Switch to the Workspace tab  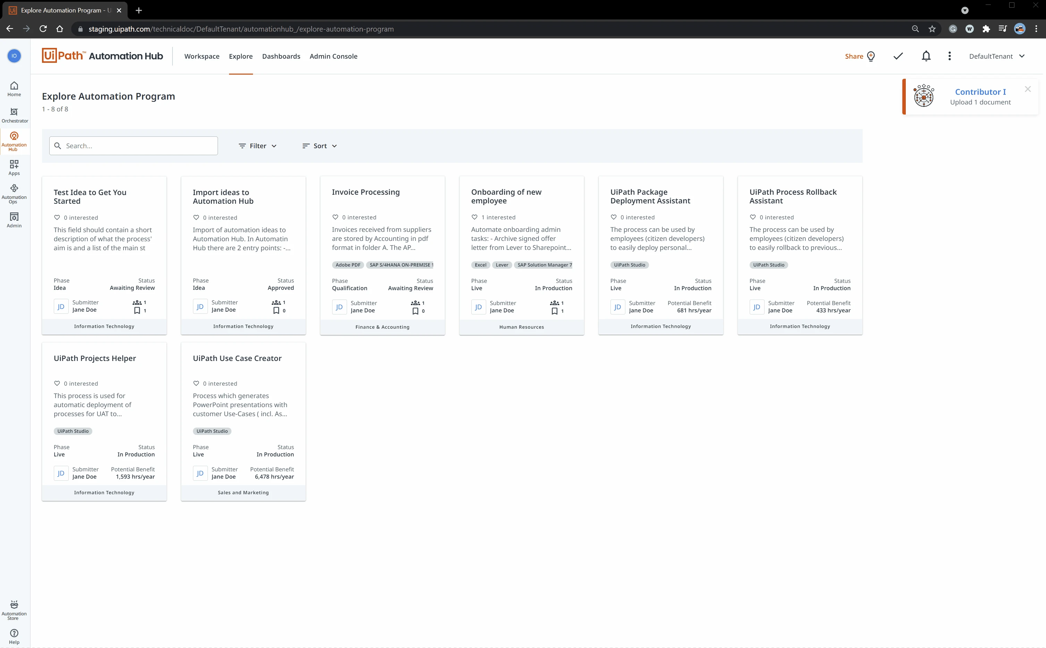(x=202, y=56)
